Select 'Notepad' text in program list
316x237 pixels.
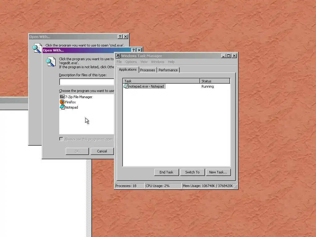(72, 107)
